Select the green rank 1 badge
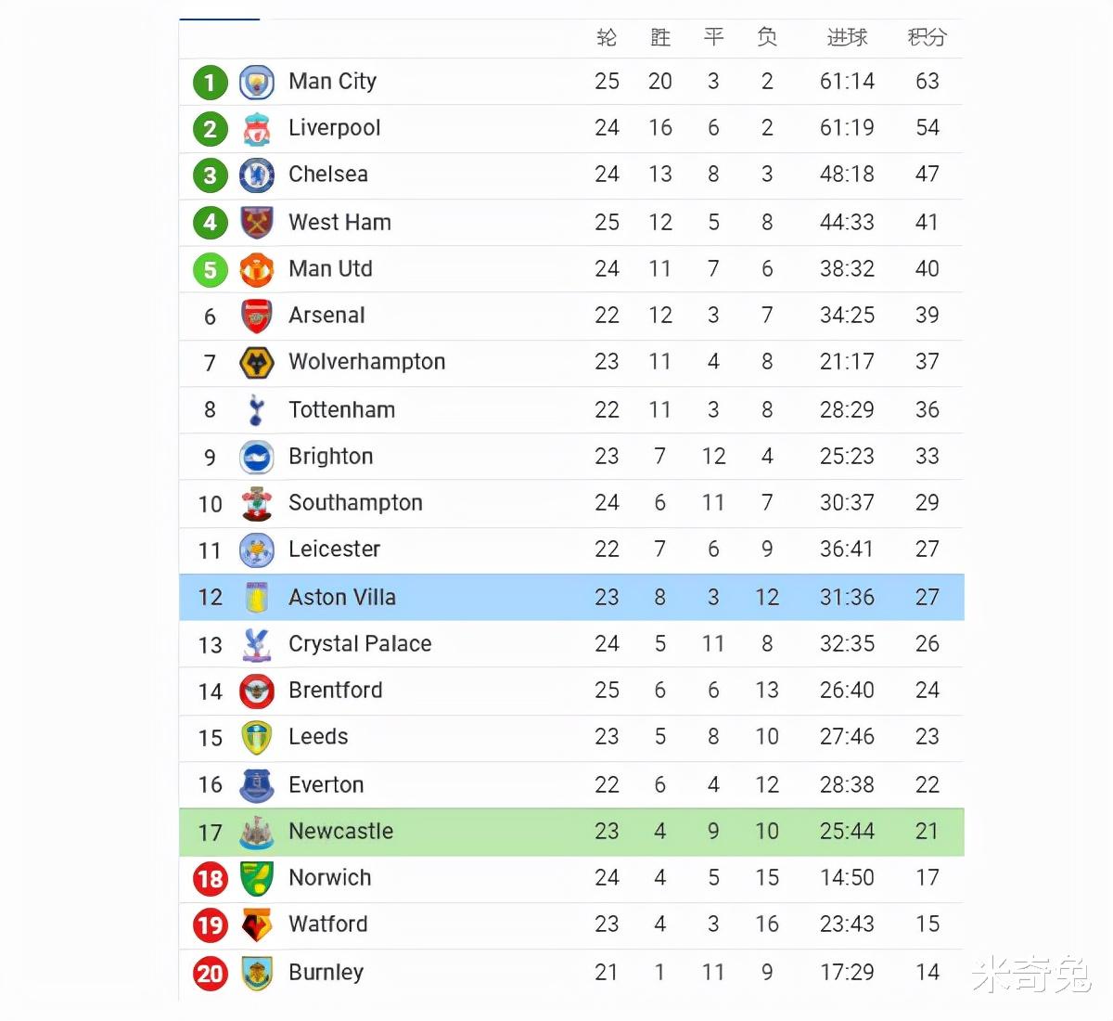1113x1021 pixels. [x=211, y=83]
